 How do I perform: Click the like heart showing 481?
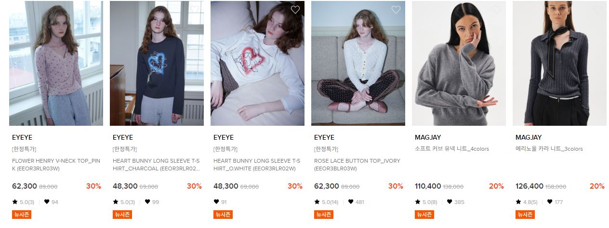pyautogui.click(x=351, y=202)
